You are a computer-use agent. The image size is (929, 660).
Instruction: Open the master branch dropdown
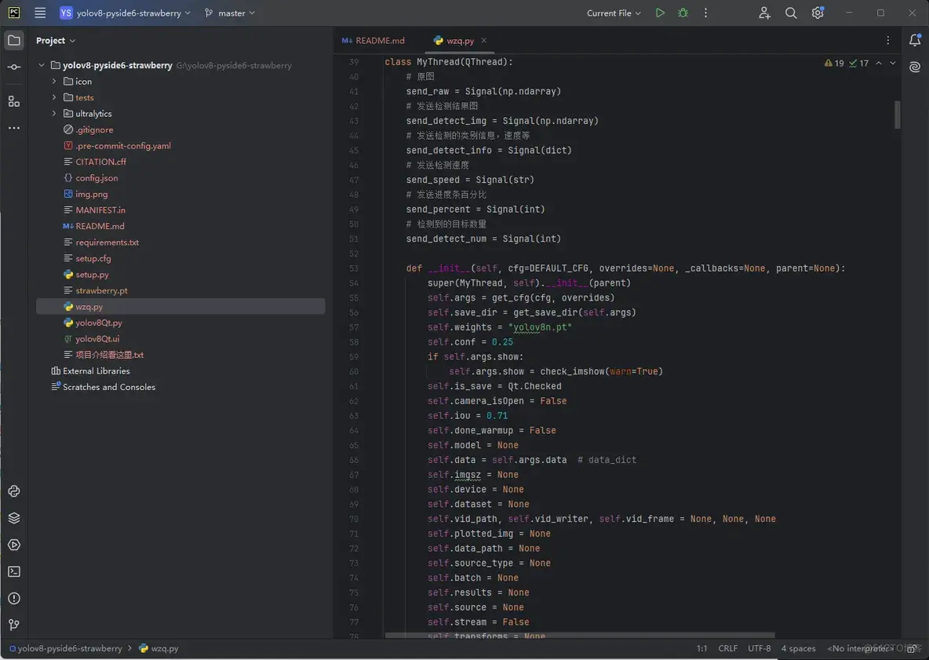[230, 13]
